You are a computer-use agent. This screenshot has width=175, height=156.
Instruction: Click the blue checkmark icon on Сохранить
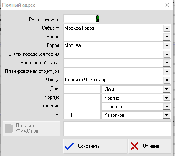[69, 146]
